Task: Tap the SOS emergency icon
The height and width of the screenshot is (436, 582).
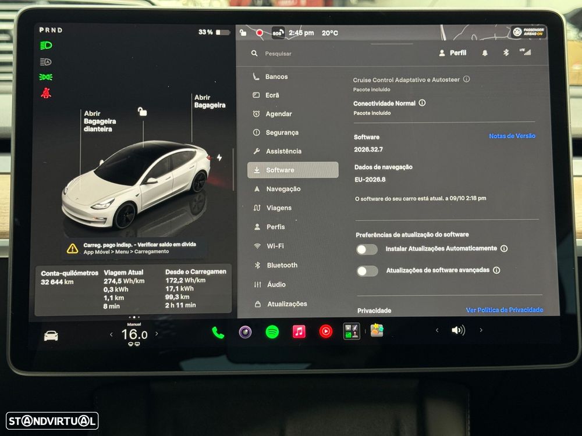Action: click(x=278, y=33)
